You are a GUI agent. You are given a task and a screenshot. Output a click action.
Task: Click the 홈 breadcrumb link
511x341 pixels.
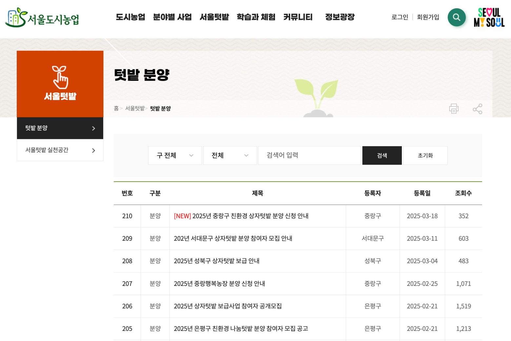[x=116, y=109]
